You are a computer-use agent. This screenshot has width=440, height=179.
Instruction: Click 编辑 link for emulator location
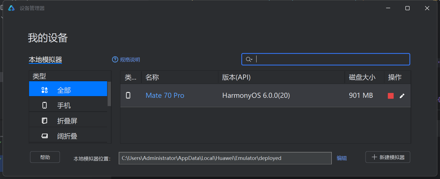click(341, 158)
